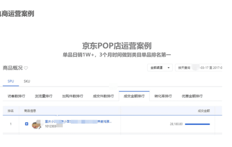Select the 访客数排行 ranking tab
Screen dimensions: 232x147
(x=16, y=96)
